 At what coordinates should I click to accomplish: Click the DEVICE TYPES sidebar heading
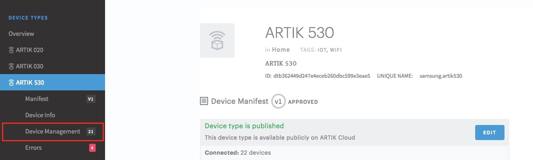[x=28, y=18]
